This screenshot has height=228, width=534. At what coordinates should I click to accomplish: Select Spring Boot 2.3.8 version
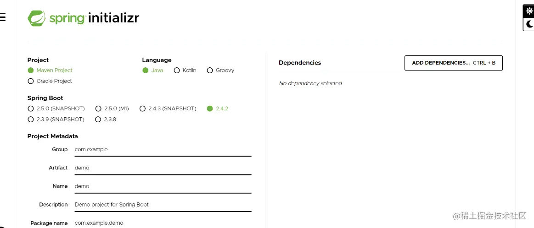(106, 119)
